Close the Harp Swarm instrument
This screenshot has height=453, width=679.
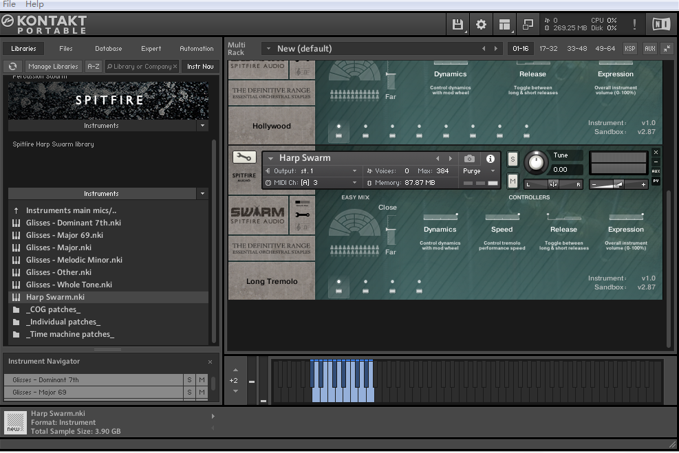click(656, 153)
